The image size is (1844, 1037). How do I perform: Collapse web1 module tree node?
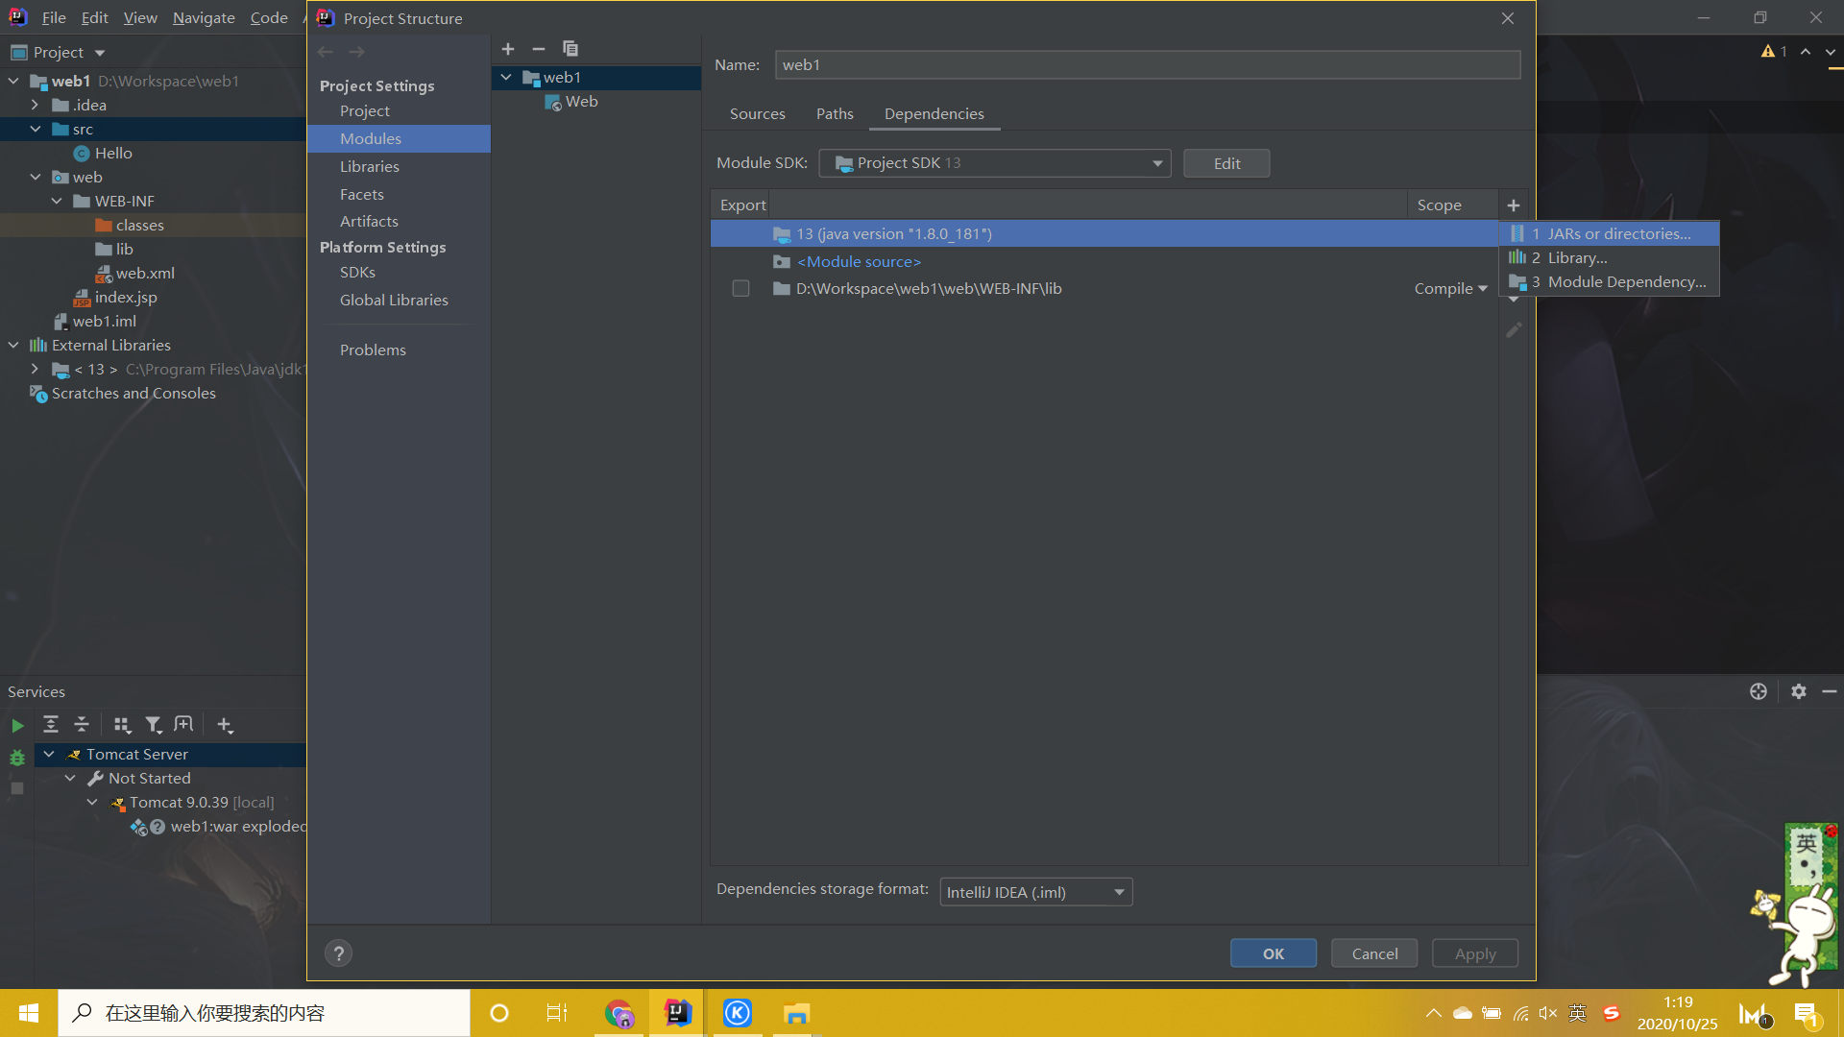pos(506,78)
